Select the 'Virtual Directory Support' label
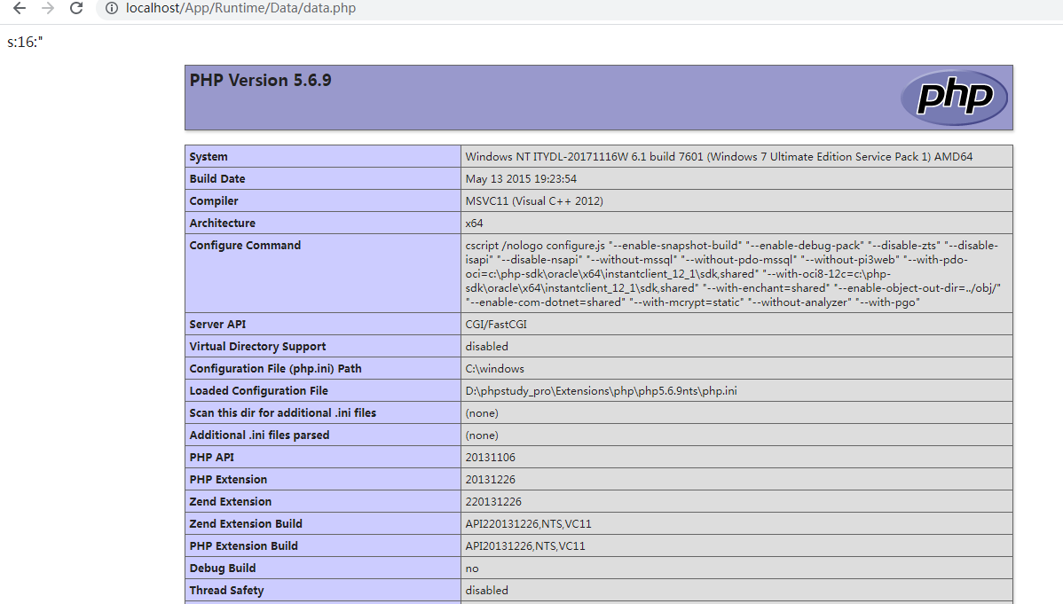 click(x=257, y=347)
